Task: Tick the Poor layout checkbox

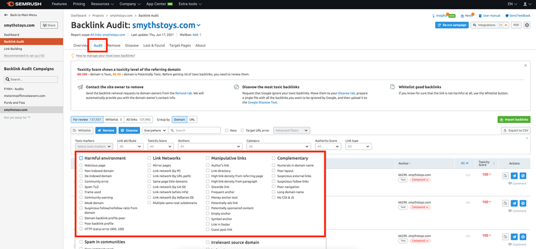Action: (x=274, y=171)
